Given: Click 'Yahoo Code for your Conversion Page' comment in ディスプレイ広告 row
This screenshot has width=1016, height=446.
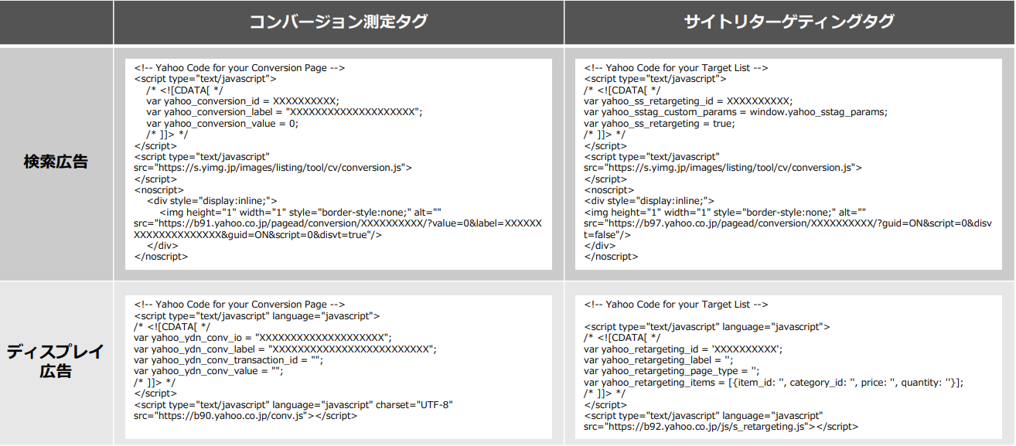Looking at the screenshot, I should [240, 305].
